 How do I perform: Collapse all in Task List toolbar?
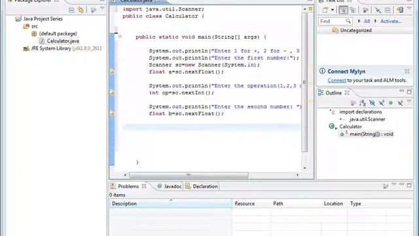[x=388, y=10]
